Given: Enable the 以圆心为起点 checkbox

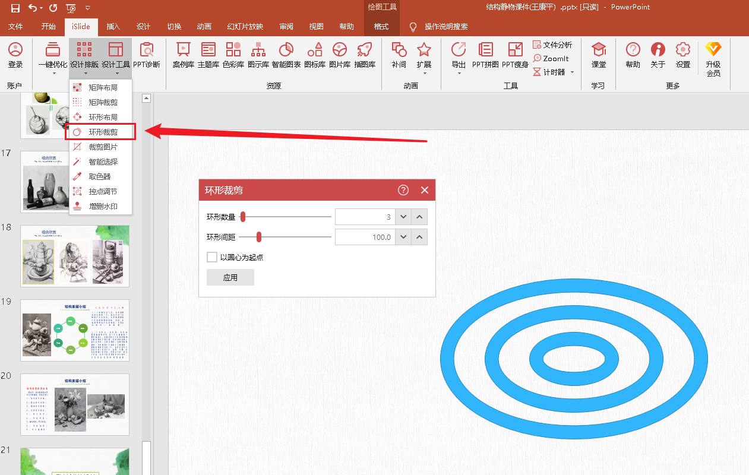Looking at the screenshot, I should point(212,257).
